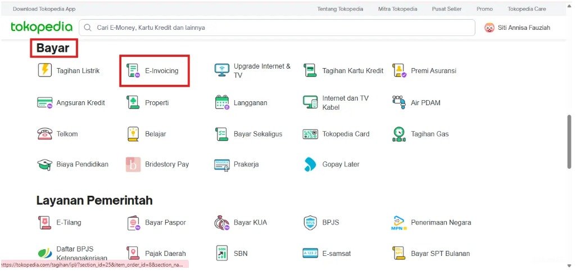Click the E-Invoicing label
Image resolution: width=581 pixels, height=279 pixels.
point(162,70)
